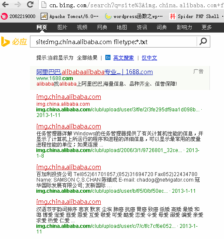This screenshot has width=224, height=239.
Task: Open the 2062219000 Weibo bookmark
Action: point(18,16)
